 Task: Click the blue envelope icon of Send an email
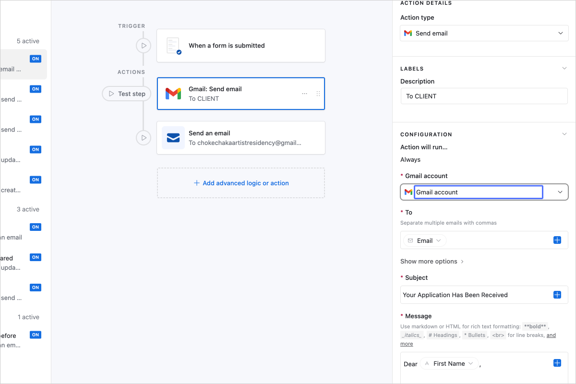pos(173,138)
